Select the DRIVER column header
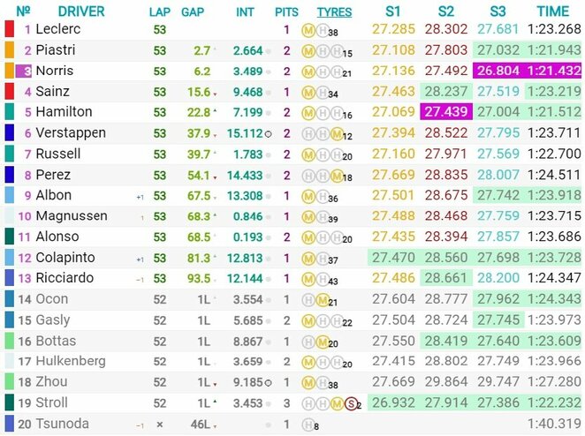 click(x=81, y=11)
